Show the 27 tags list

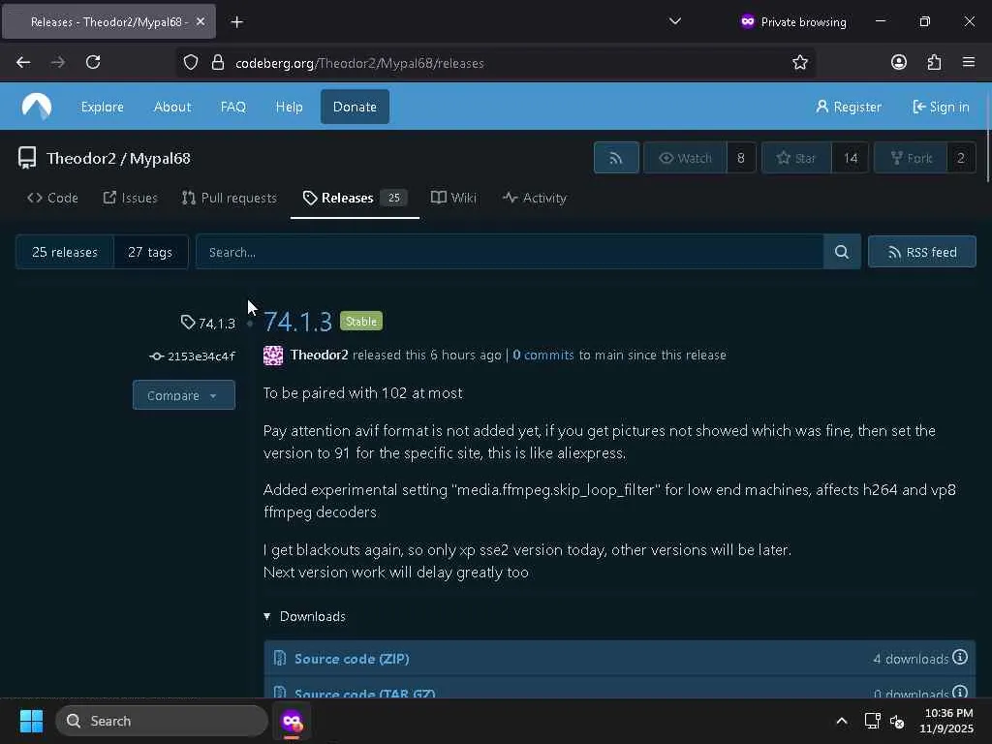(x=150, y=252)
